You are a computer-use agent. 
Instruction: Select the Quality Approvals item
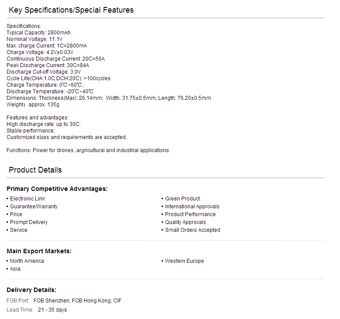tap(185, 222)
